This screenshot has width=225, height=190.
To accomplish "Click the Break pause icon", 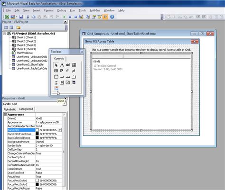I will (x=70, y=17).
